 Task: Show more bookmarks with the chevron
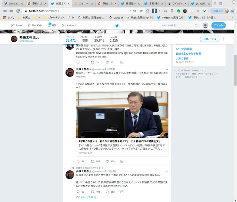(233, 17)
